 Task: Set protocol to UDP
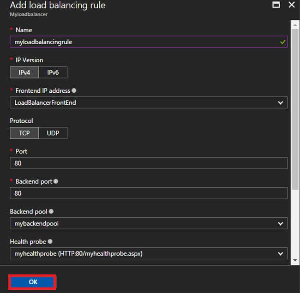coord(53,133)
